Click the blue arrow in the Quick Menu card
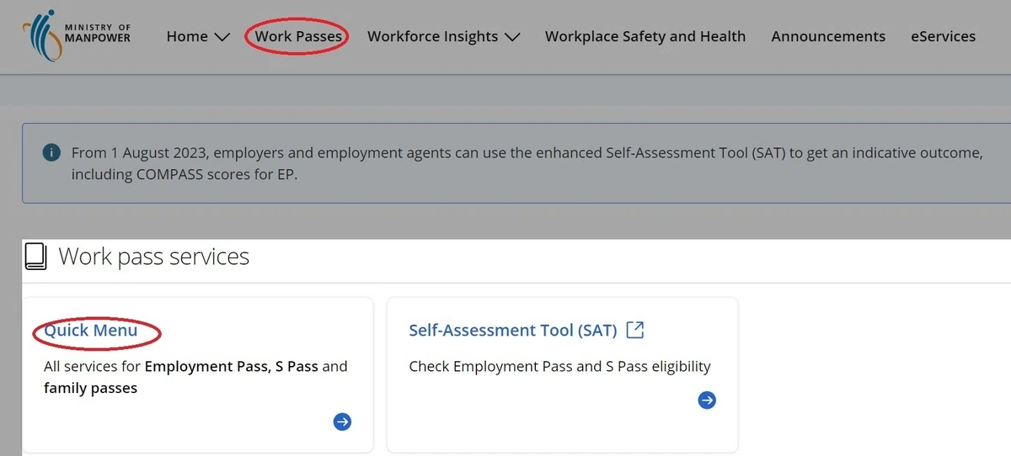The image size is (1011, 456). tap(342, 422)
